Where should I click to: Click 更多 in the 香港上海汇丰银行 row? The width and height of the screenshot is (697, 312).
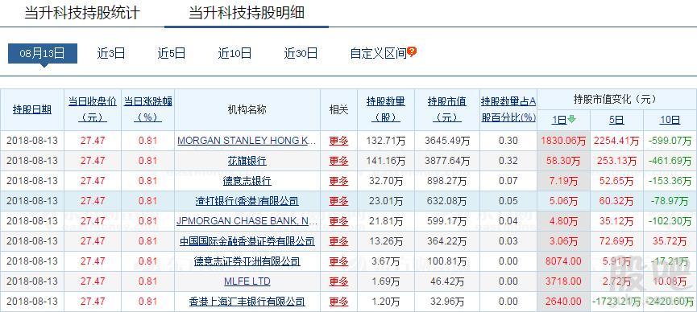pos(338,302)
